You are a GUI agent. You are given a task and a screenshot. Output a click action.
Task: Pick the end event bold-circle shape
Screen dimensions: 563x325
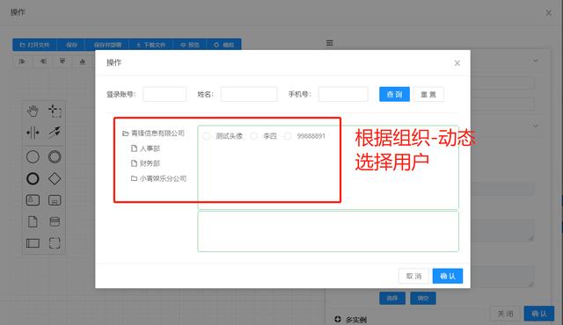pyautogui.click(x=33, y=178)
